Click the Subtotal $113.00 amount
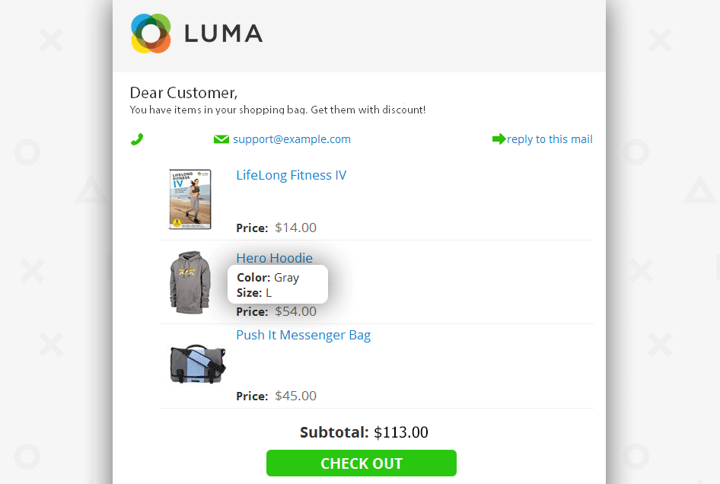 tap(401, 432)
